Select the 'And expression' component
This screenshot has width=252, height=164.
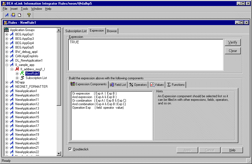click(94, 97)
